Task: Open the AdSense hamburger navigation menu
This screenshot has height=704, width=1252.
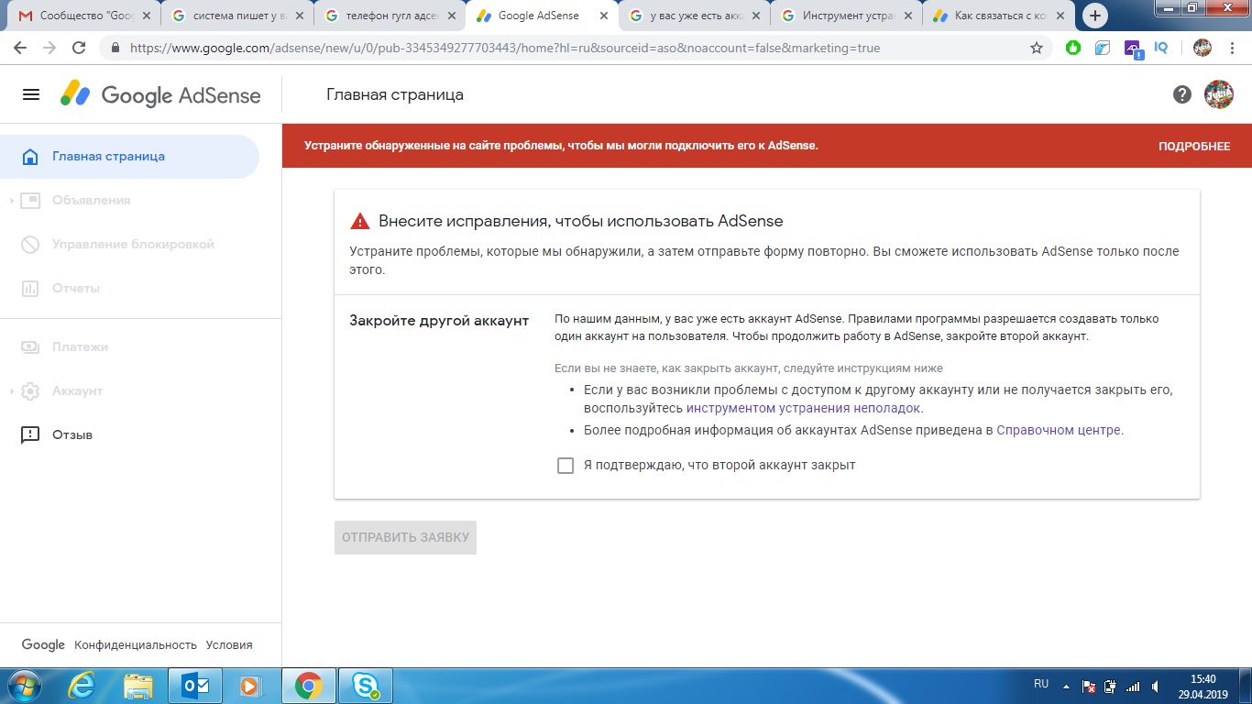Action: (x=31, y=94)
